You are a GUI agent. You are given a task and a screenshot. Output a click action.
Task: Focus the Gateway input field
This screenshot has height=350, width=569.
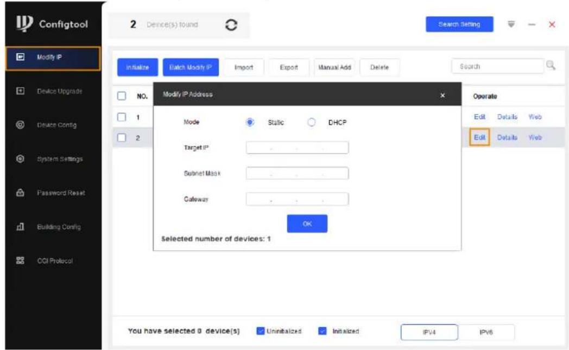(x=297, y=199)
